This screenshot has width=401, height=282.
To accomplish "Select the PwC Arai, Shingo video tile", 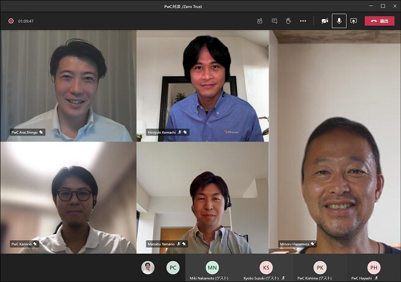I will pyautogui.click(x=68, y=86).
